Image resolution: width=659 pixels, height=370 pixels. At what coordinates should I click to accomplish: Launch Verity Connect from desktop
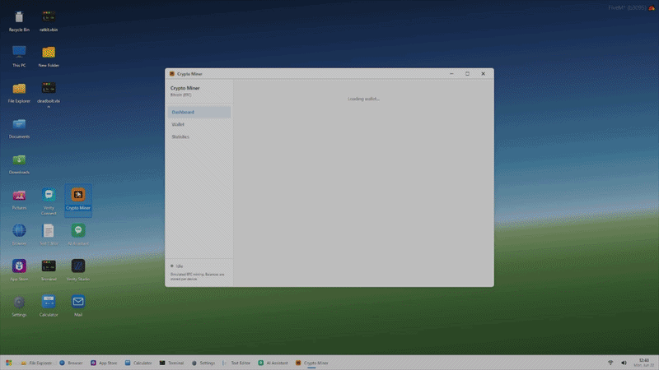49,201
